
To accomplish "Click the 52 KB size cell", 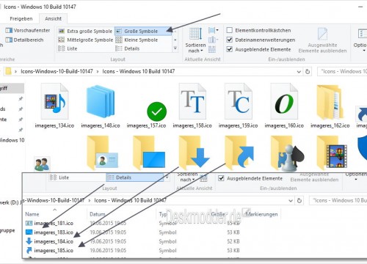I will tap(233, 241).
